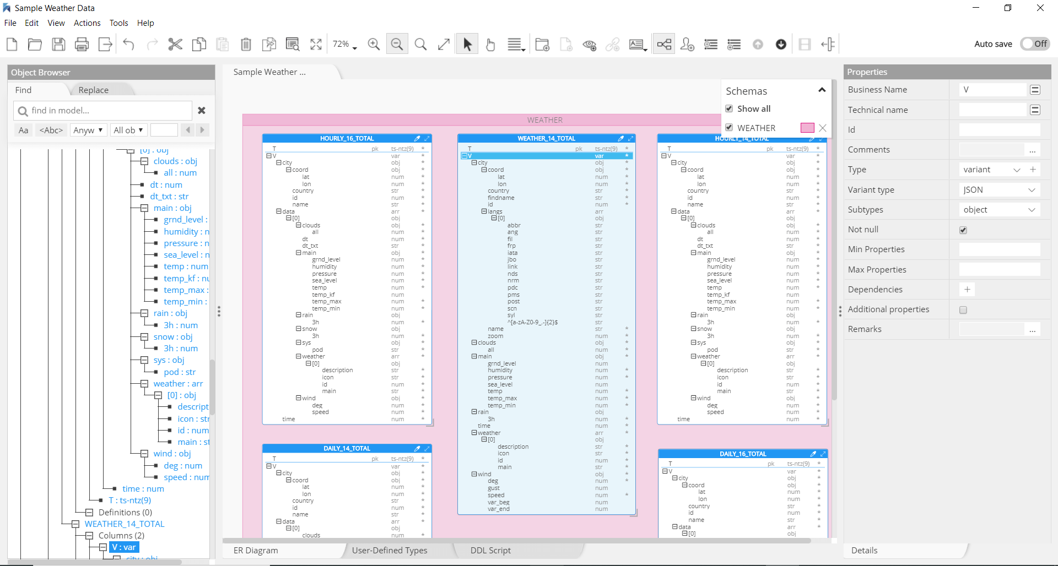Viewport: 1058px width, 566px height.
Task: Click the eye Preview icon
Action: coord(589,44)
